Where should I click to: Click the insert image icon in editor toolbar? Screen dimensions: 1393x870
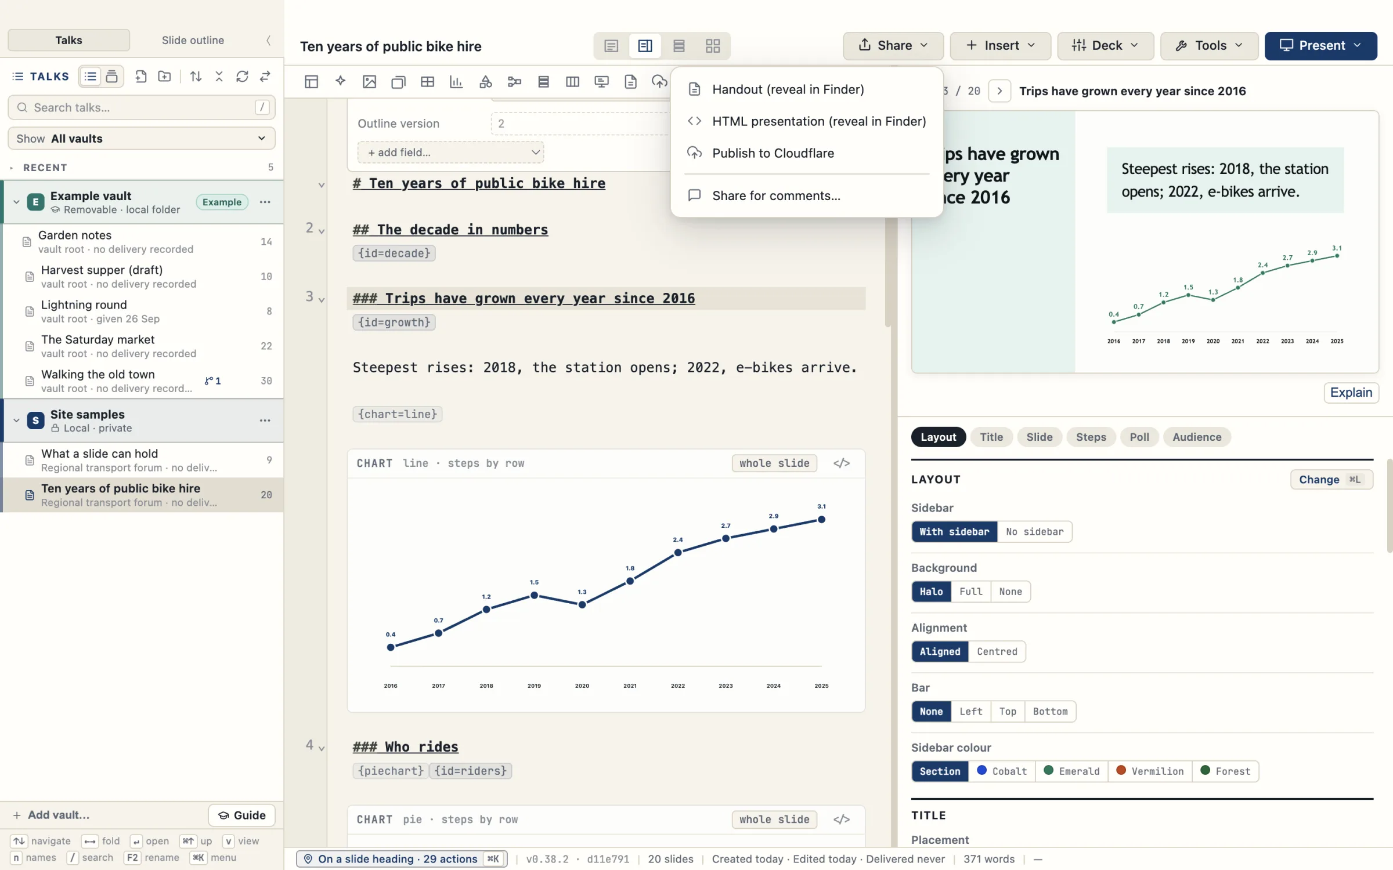click(369, 82)
